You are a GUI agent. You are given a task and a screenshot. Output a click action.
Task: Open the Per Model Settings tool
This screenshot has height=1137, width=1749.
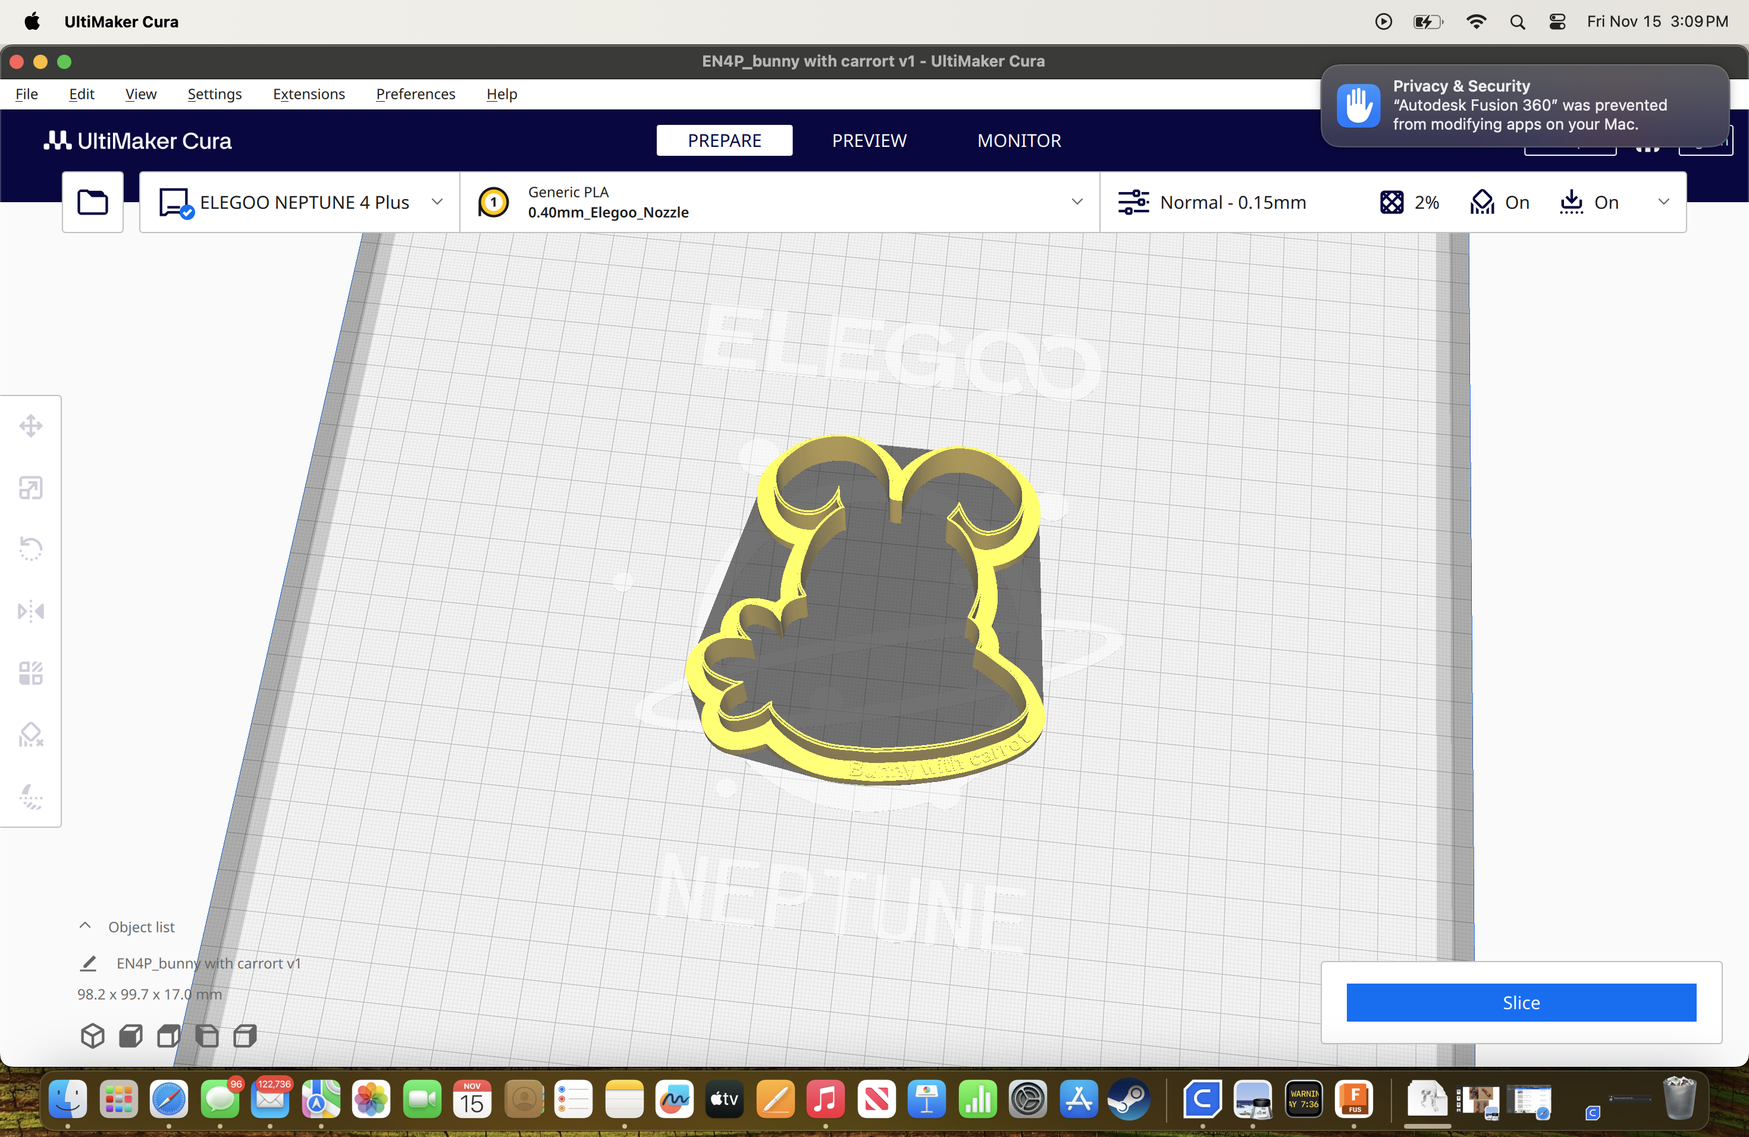pos(31,673)
